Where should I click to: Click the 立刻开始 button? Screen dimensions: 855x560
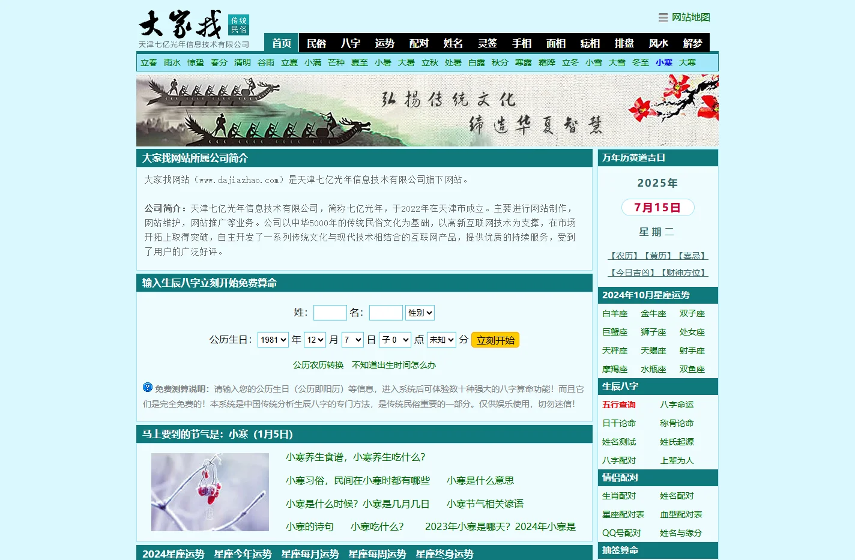pyautogui.click(x=495, y=340)
